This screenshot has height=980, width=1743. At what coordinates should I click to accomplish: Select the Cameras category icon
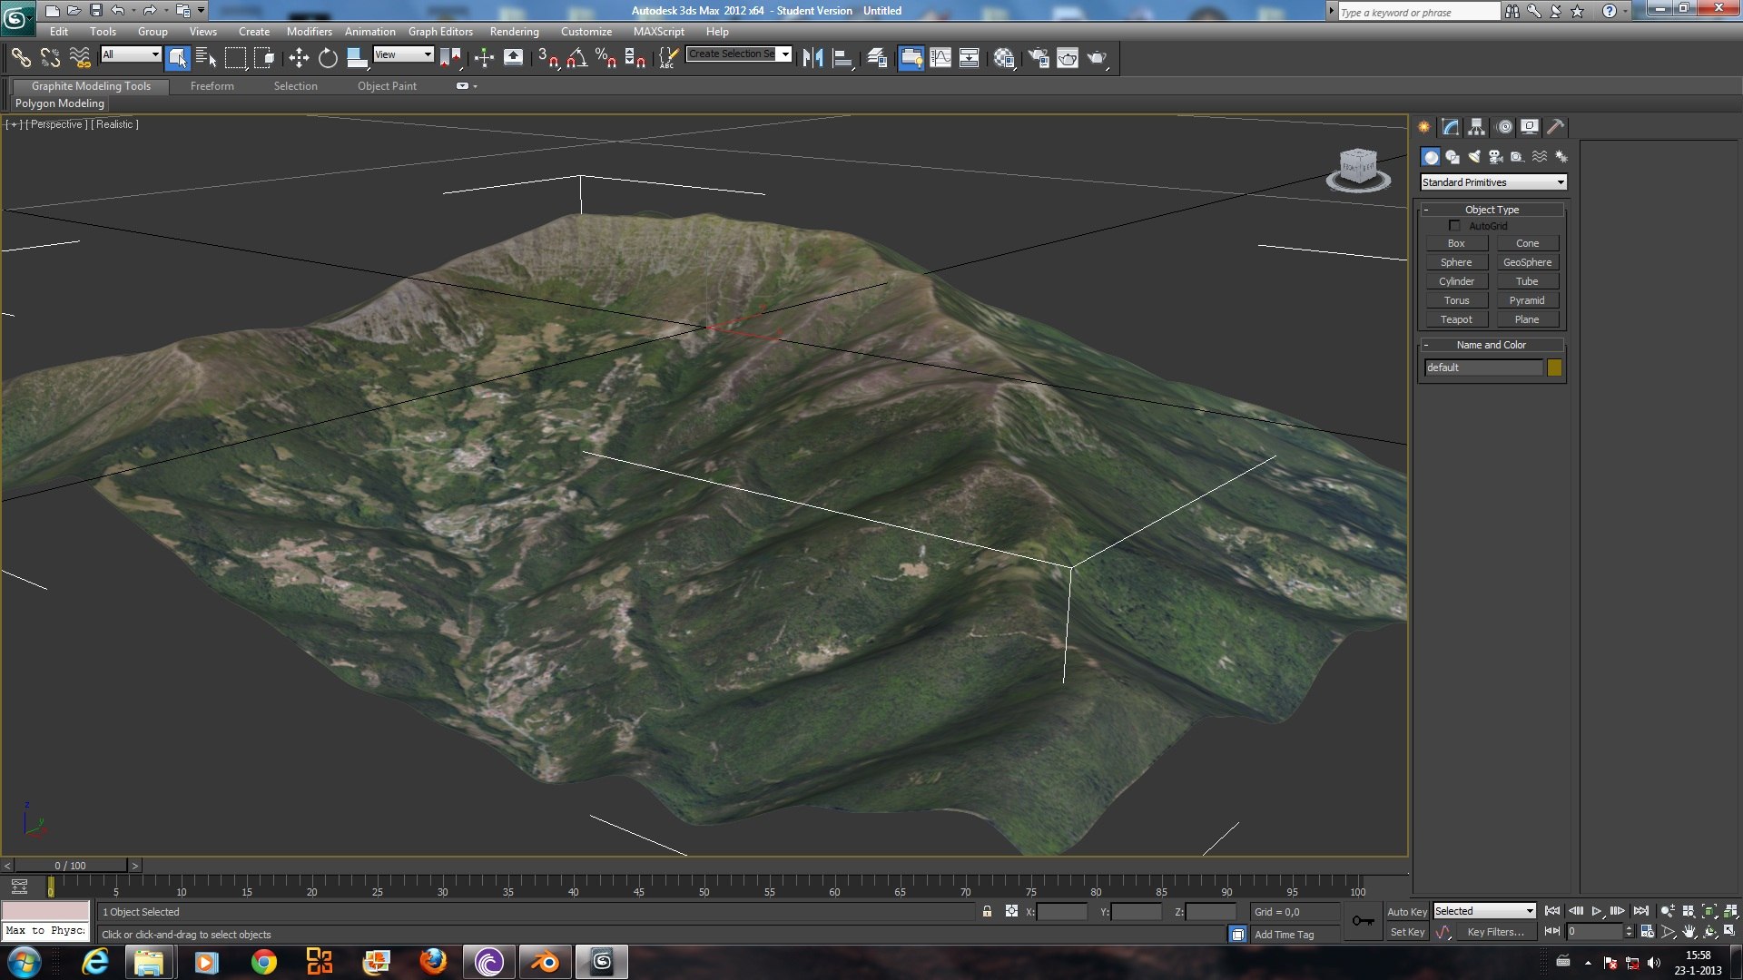(1496, 157)
